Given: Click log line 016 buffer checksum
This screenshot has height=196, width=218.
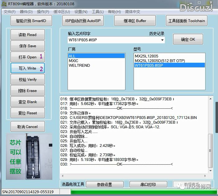Looking at the screenshot, I should click(x=118, y=99).
